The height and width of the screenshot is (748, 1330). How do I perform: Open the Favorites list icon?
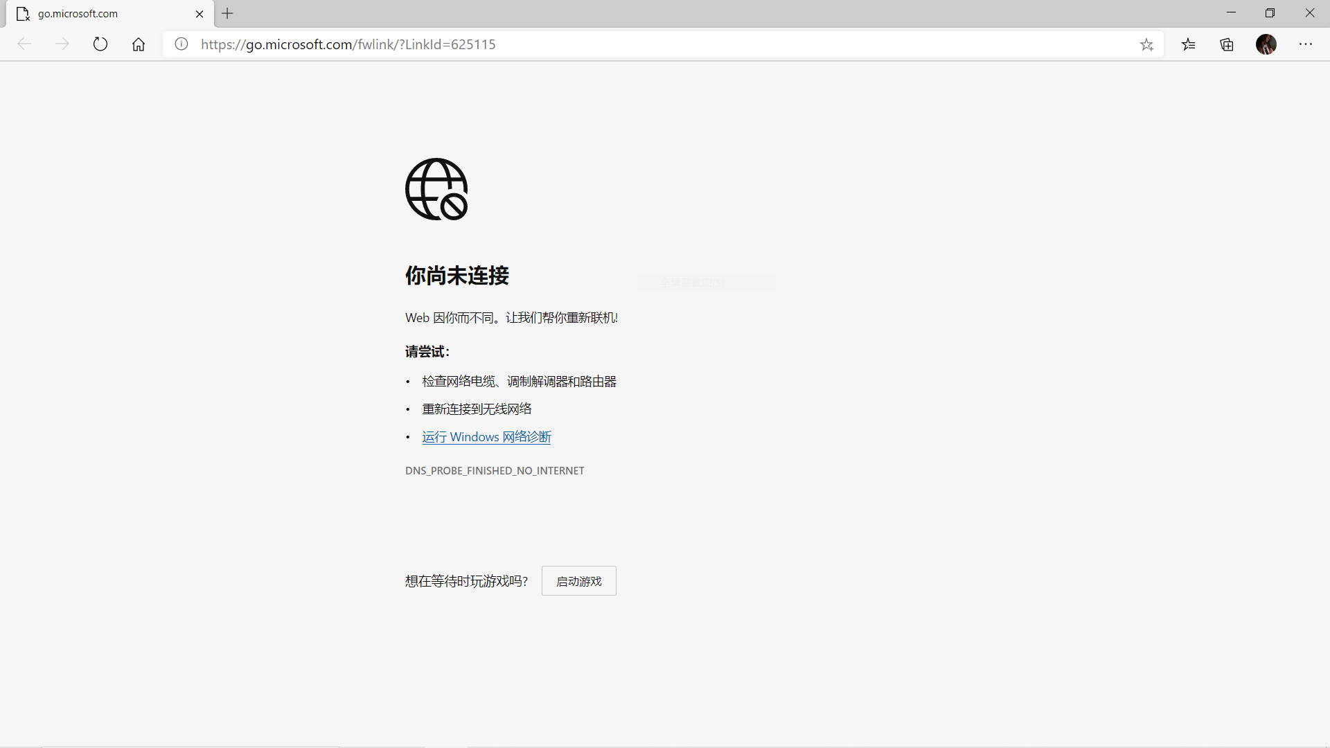pos(1189,44)
